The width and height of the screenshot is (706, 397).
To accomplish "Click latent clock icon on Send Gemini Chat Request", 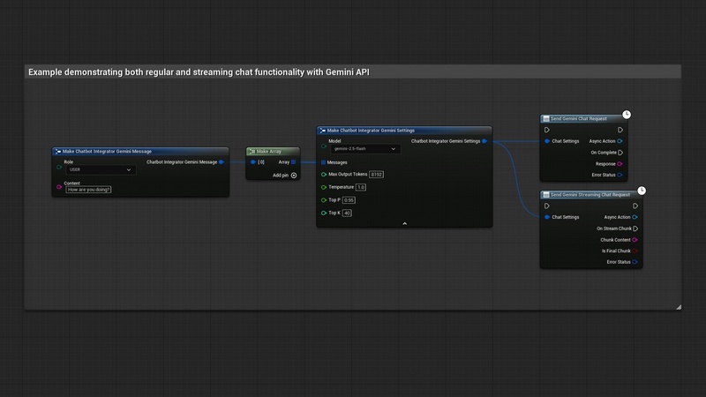I will coord(627,114).
